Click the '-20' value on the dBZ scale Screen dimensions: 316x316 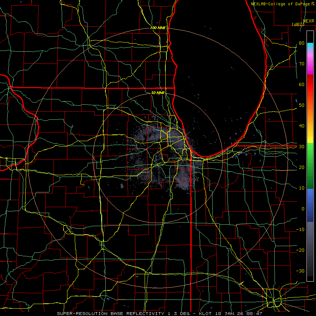[300, 250]
